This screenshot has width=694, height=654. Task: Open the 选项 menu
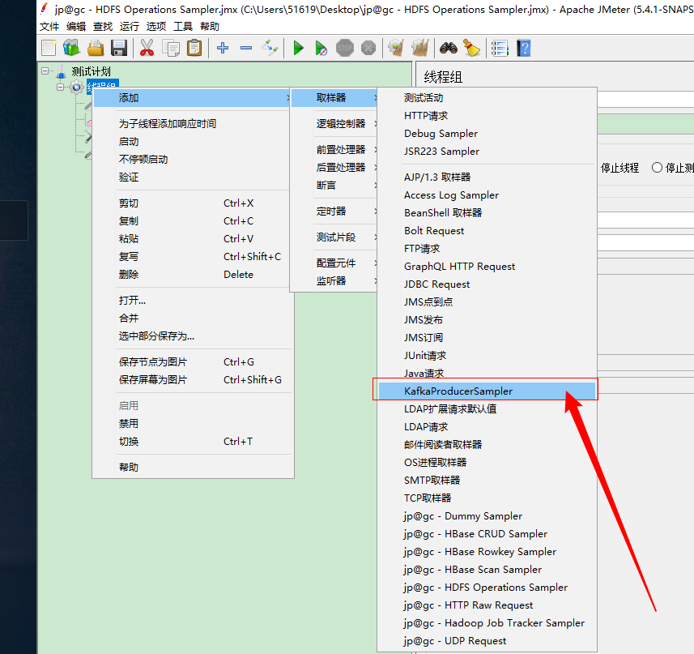(x=156, y=27)
